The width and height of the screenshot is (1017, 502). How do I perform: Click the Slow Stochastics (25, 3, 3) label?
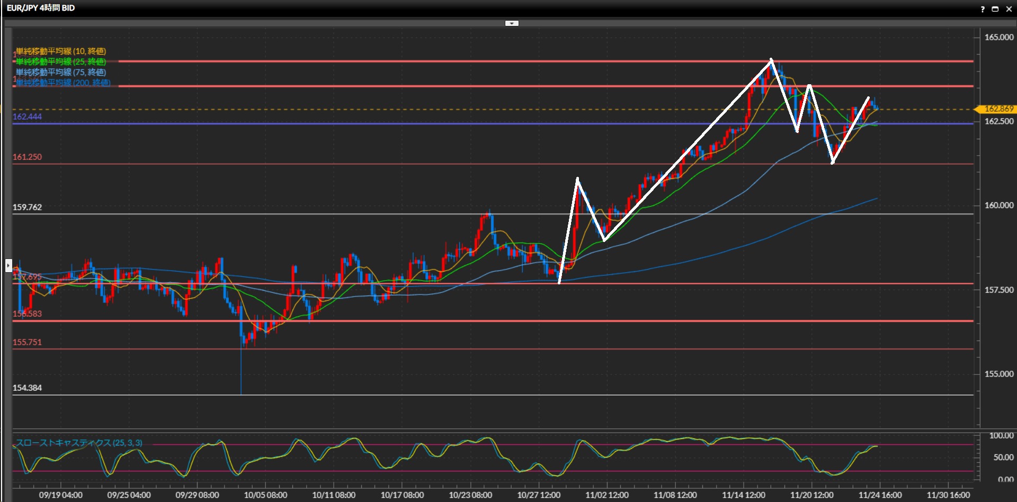point(79,443)
